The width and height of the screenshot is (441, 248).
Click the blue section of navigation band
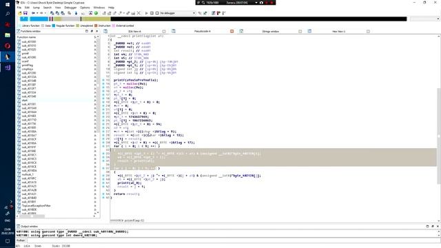point(39,19)
